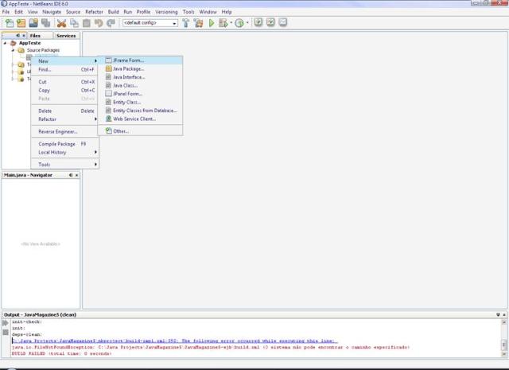Open the build-impl.xml error link

coord(174,341)
